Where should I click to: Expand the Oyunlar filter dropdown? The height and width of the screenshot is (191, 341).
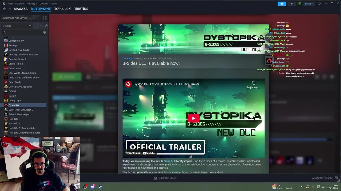[x=17, y=26]
